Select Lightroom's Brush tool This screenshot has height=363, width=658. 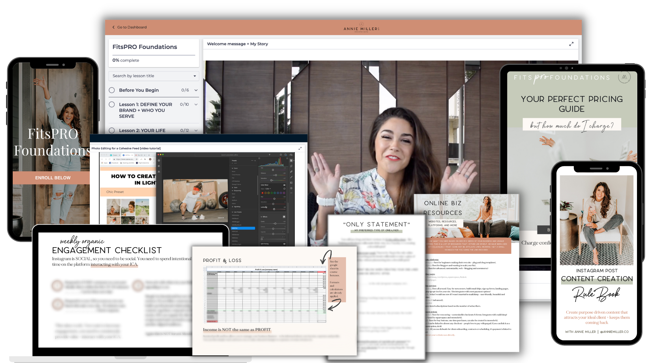(291, 177)
